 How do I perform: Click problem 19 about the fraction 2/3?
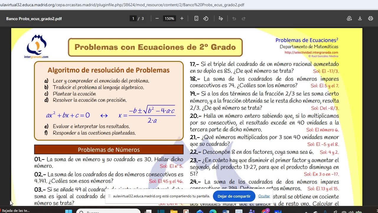tap(264, 101)
